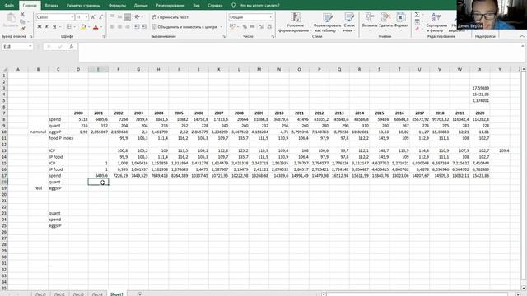
Task: Click the Clear eraser icon
Action: [417, 30]
